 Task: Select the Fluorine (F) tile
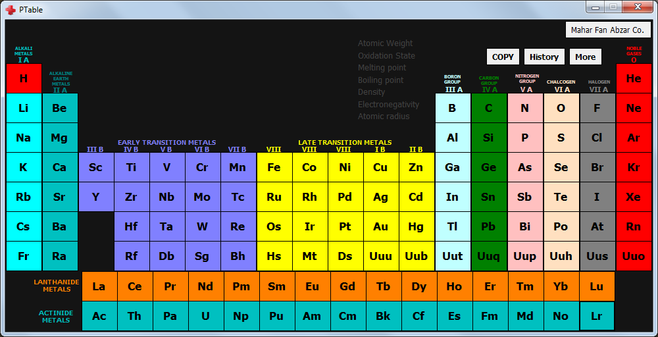pyautogui.click(x=597, y=108)
